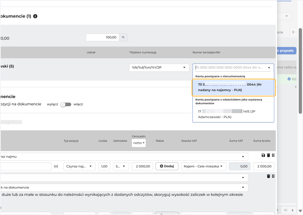Open the background dropdown at top right corner
The height and width of the screenshot is (215, 303).
click(285, 16)
